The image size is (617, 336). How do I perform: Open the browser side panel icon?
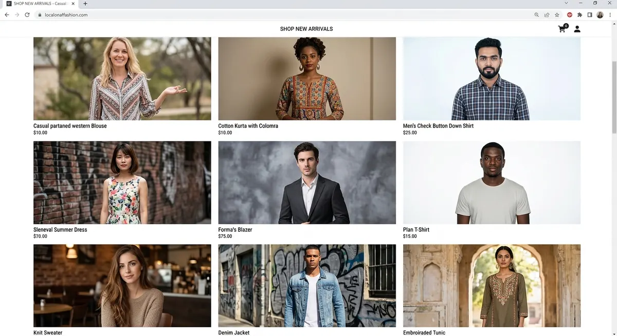pyautogui.click(x=590, y=15)
